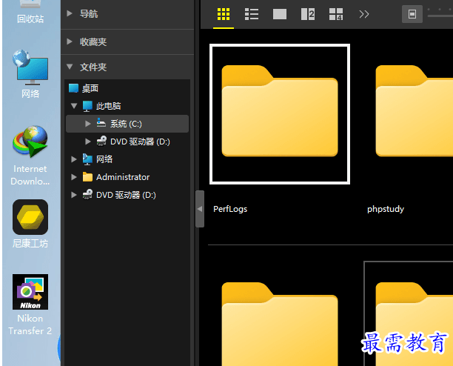Image resolution: width=453 pixels, height=366 pixels.
Task: Collapse the 此电脑 tree node
Action: point(74,106)
